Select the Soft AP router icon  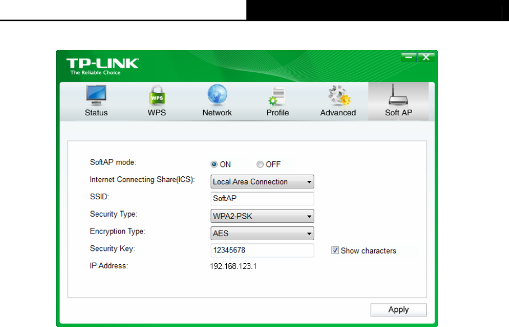click(x=398, y=95)
